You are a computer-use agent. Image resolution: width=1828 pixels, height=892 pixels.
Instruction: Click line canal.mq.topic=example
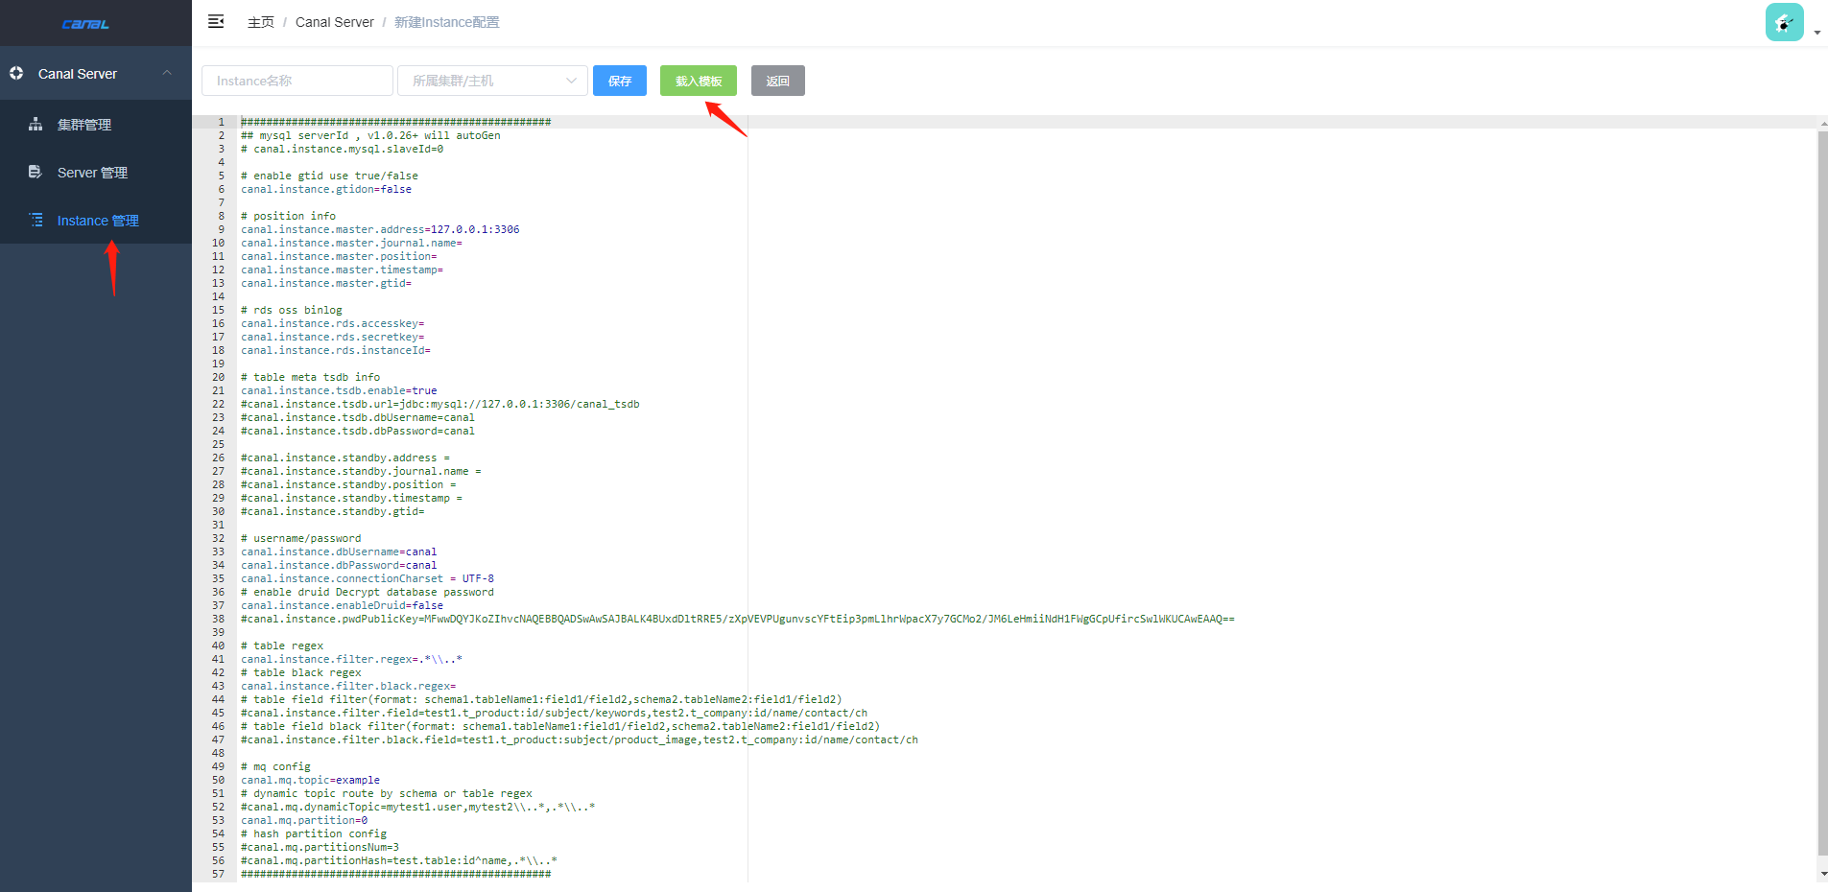point(310,780)
